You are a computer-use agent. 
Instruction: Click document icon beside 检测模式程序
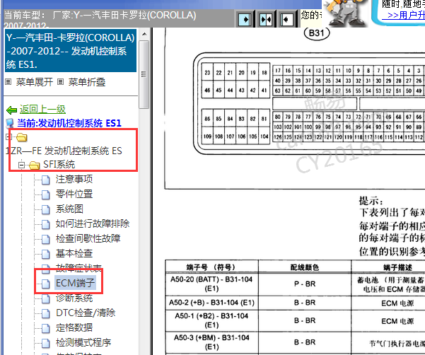click(x=46, y=343)
